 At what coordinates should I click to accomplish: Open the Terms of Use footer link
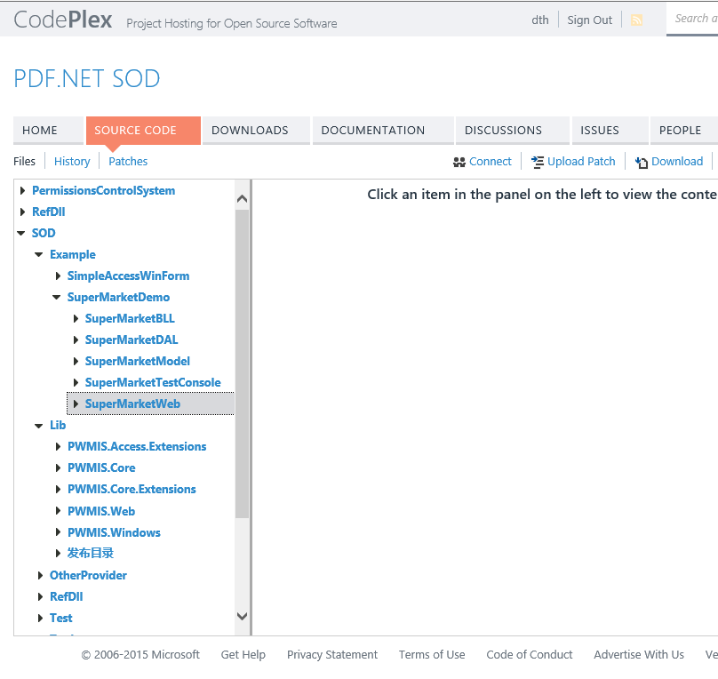(432, 655)
